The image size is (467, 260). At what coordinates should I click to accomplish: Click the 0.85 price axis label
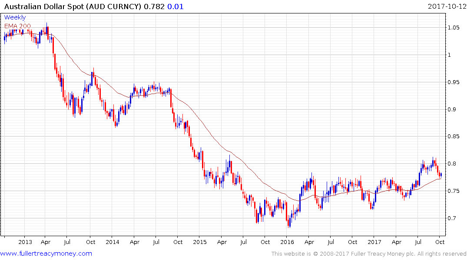[454, 136]
